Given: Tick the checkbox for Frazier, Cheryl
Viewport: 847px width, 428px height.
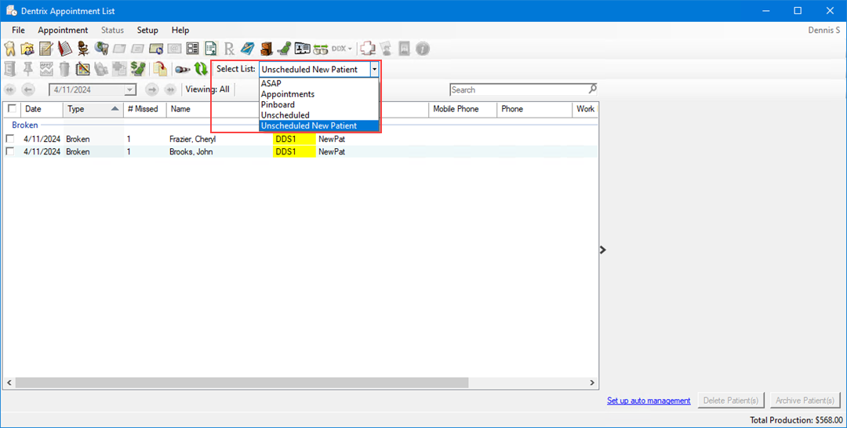Looking at the screenshot, I should [x=10, y=139].
